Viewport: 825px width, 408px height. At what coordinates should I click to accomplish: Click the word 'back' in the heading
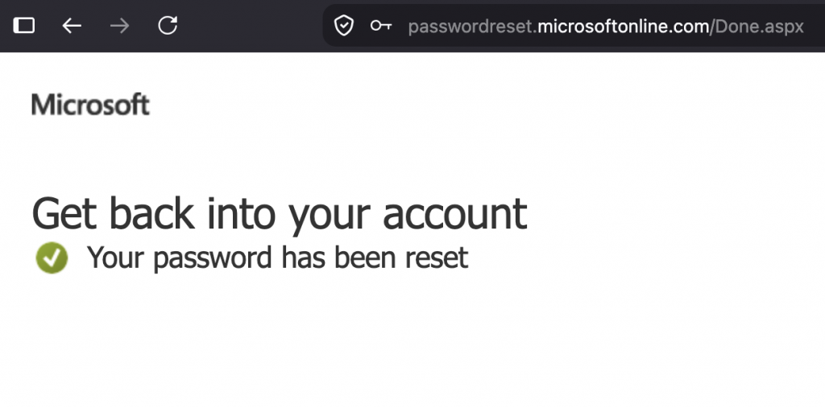pos(151,212)
